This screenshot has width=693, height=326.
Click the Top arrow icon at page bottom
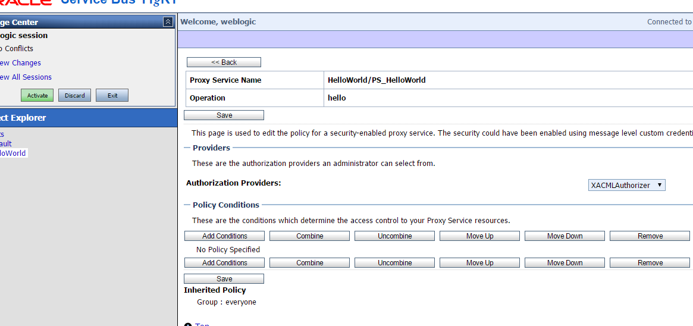pos(188,324)
